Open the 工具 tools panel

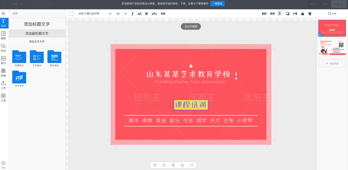tap(3, 97)
